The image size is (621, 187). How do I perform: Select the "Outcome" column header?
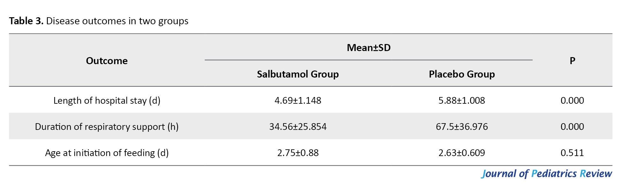click(107, 61)
